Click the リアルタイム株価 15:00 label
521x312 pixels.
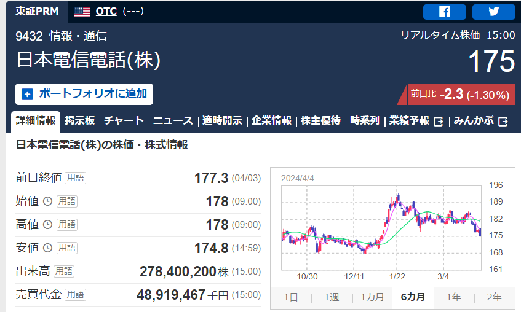click(x=458, y=35)
